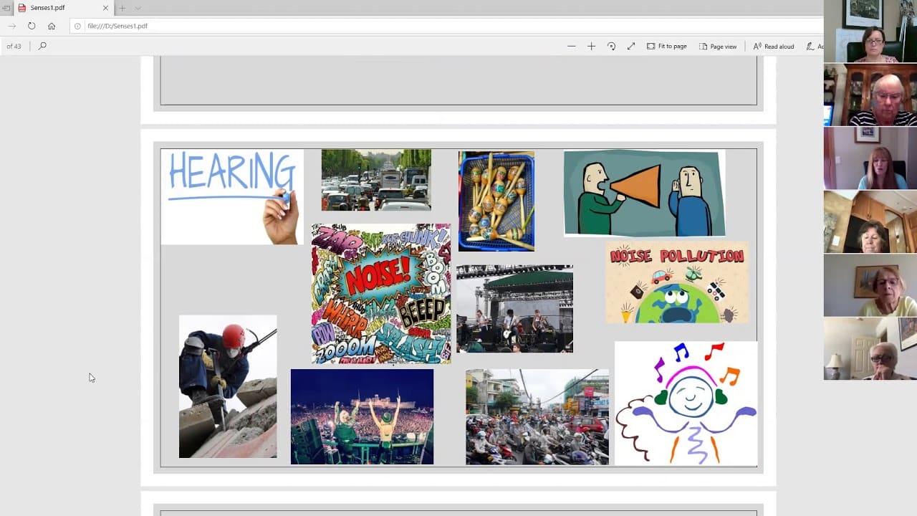Click the zoom out minus icon
The width and height of the screenshot is (917, 516).
pyautogui.click(x=571, y=46)
